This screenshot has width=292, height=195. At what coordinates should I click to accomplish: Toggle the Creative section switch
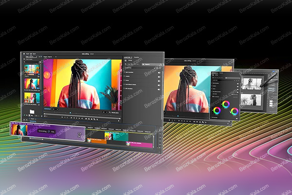pyautogui.click(x=159, y=77)
